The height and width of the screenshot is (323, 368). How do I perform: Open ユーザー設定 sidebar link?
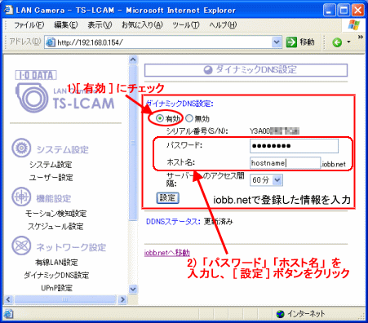click(x=51, y=178)
